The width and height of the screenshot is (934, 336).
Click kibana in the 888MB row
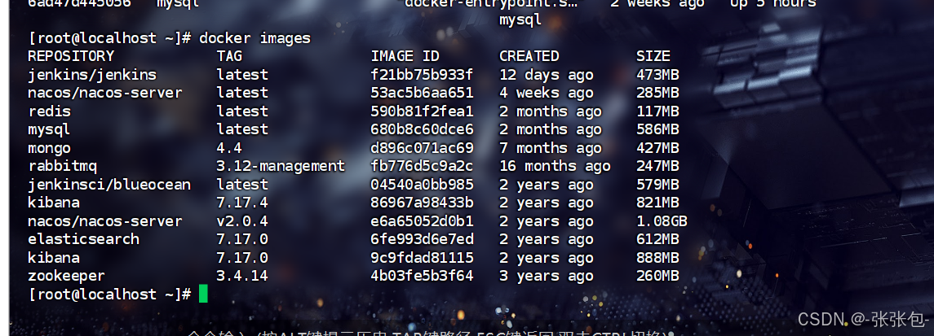pos(54,258)
